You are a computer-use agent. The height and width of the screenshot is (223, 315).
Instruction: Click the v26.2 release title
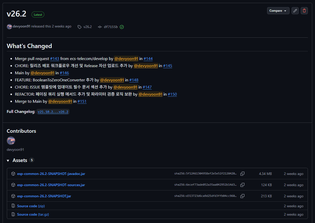[x=17, y=14]
